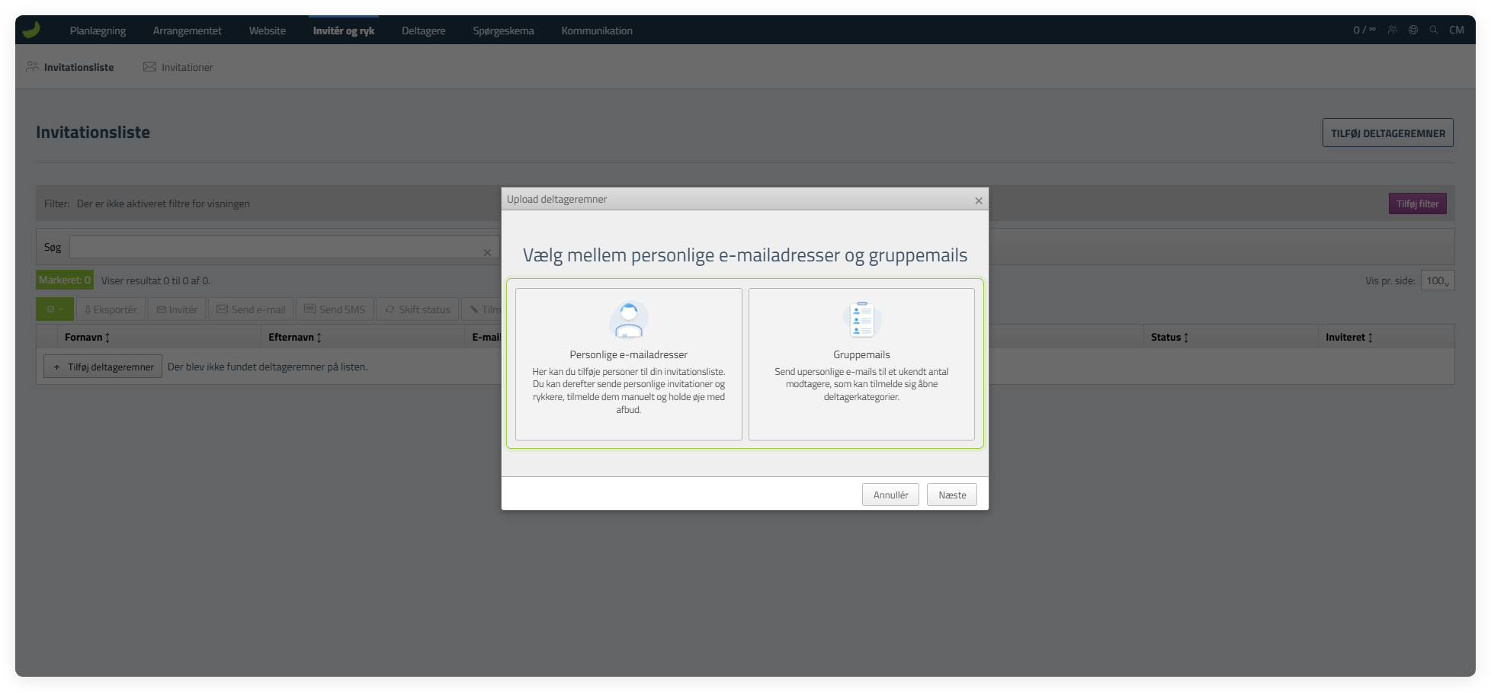Screen dimensions: 1491x692
Task: Open the green select-all checkbox dropdown
Action: coord(55,309)
